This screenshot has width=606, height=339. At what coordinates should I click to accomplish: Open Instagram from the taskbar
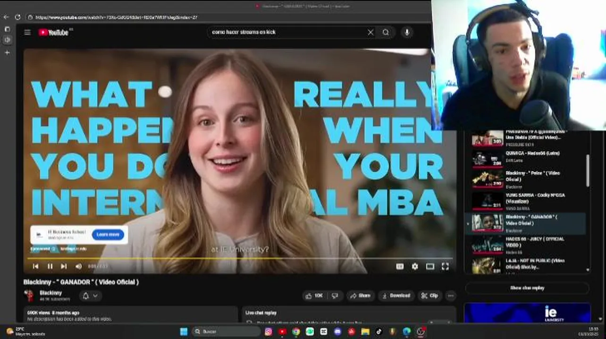(x=269, y=332)
